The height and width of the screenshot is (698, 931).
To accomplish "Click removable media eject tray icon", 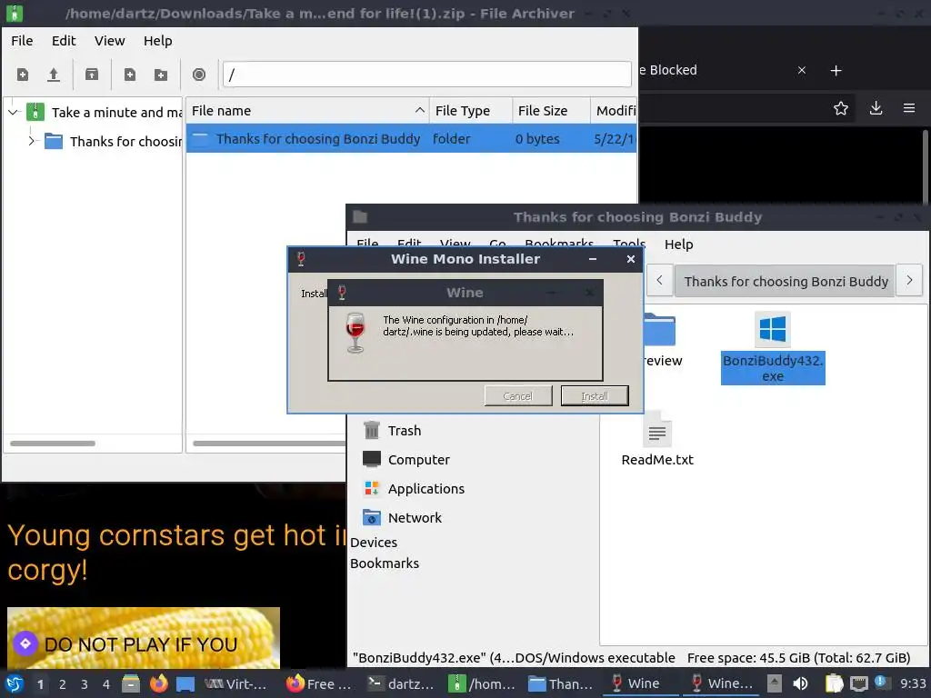I will (x=774, y=683).
